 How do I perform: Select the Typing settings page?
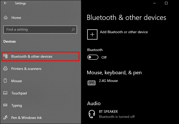pos(17,105)
